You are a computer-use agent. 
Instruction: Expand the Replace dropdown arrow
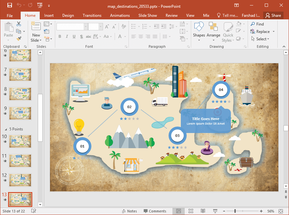point(274,32)
